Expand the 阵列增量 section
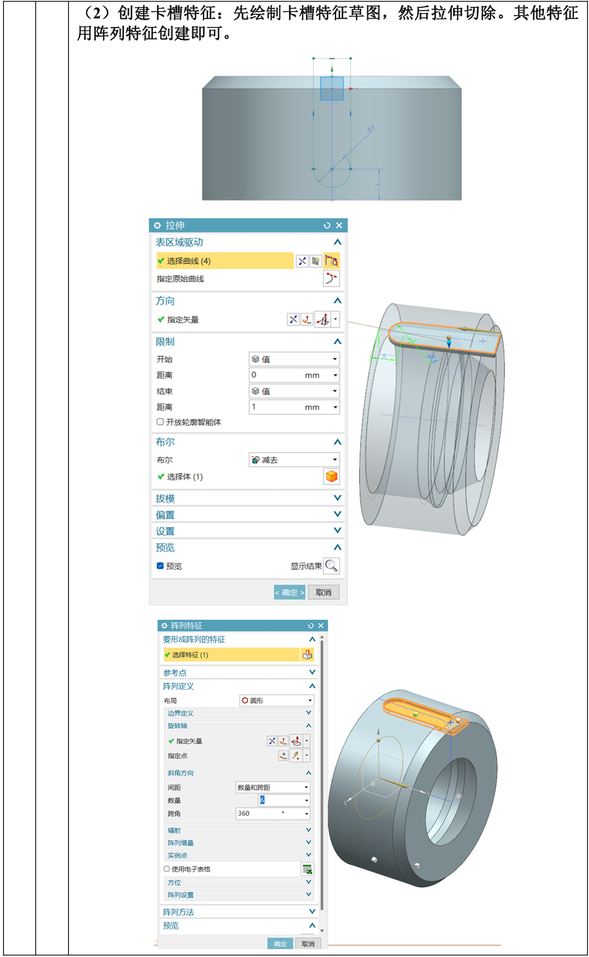Screen dimensions: 589x957 pyautogui.click(x=309, y=843)
